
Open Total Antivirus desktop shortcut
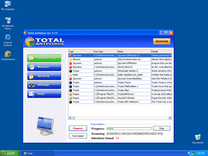tap(8, 54)
